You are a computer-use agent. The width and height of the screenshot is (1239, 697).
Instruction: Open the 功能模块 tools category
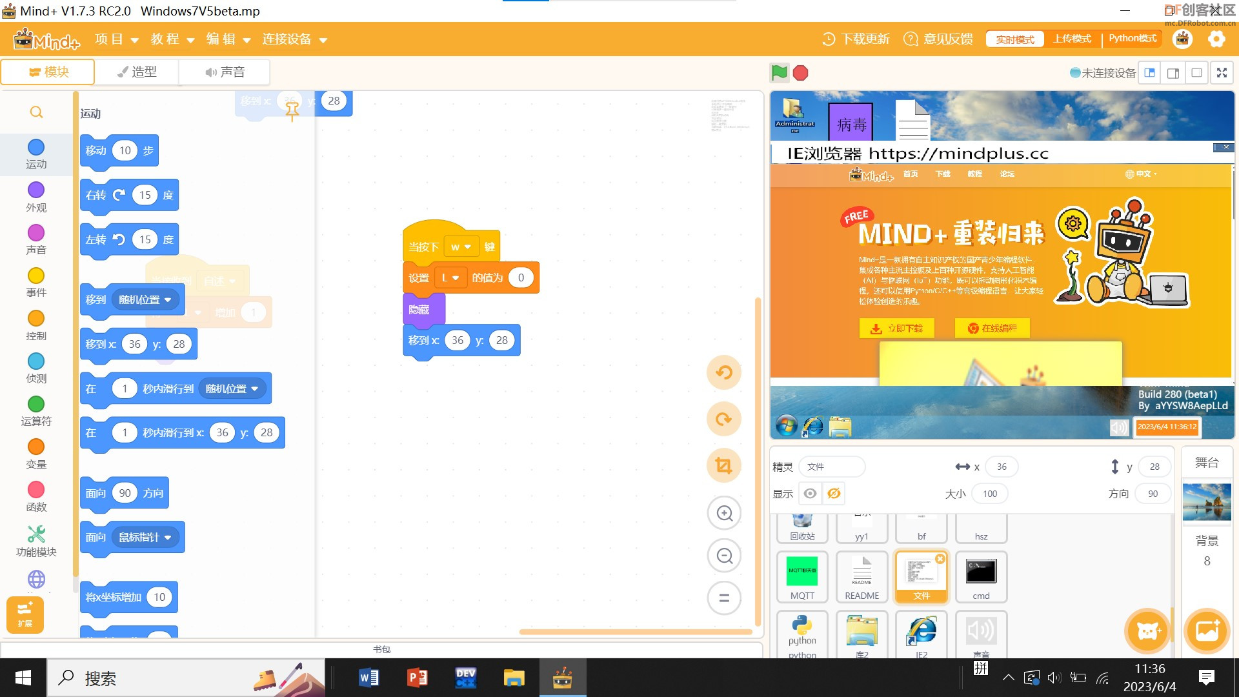click(36, 541)
